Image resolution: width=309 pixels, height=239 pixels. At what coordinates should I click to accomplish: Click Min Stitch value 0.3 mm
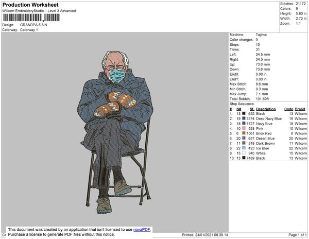(x=262, y=89)
